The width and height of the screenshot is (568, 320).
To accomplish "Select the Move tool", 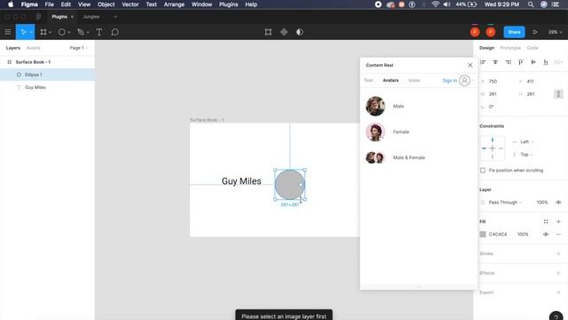I will tap(23, 32).
